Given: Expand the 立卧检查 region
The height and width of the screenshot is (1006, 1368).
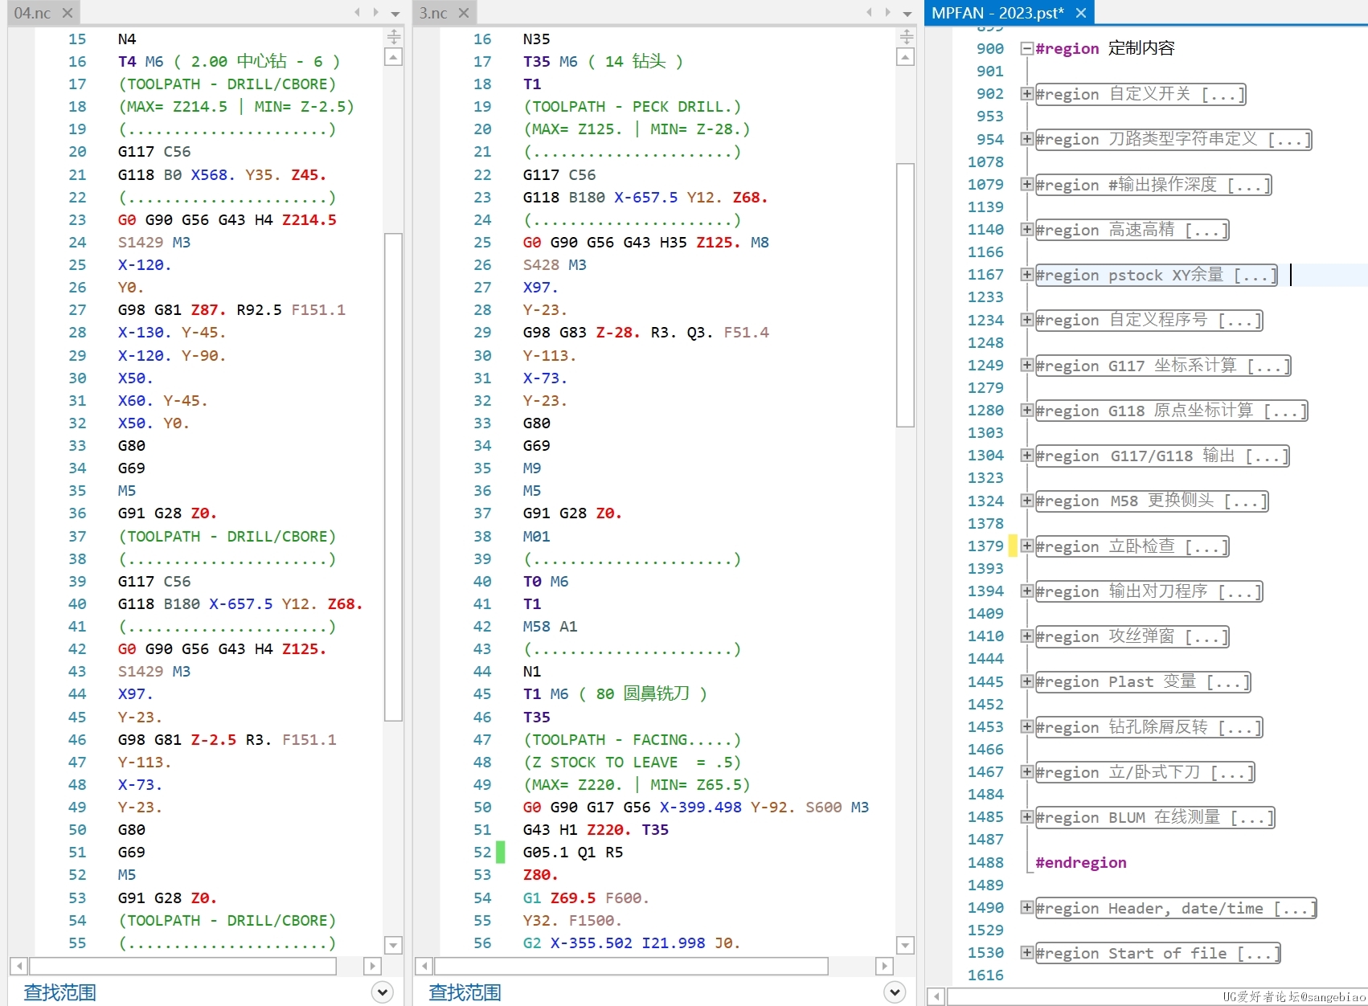Looking at the screenshot, I should pyautogui.click(x=1026, y=546).
